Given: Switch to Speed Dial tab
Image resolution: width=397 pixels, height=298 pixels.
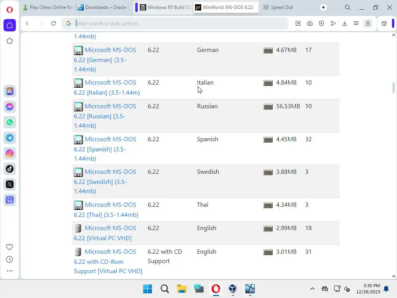Looking at the screenshot, I should pos(278,7).
